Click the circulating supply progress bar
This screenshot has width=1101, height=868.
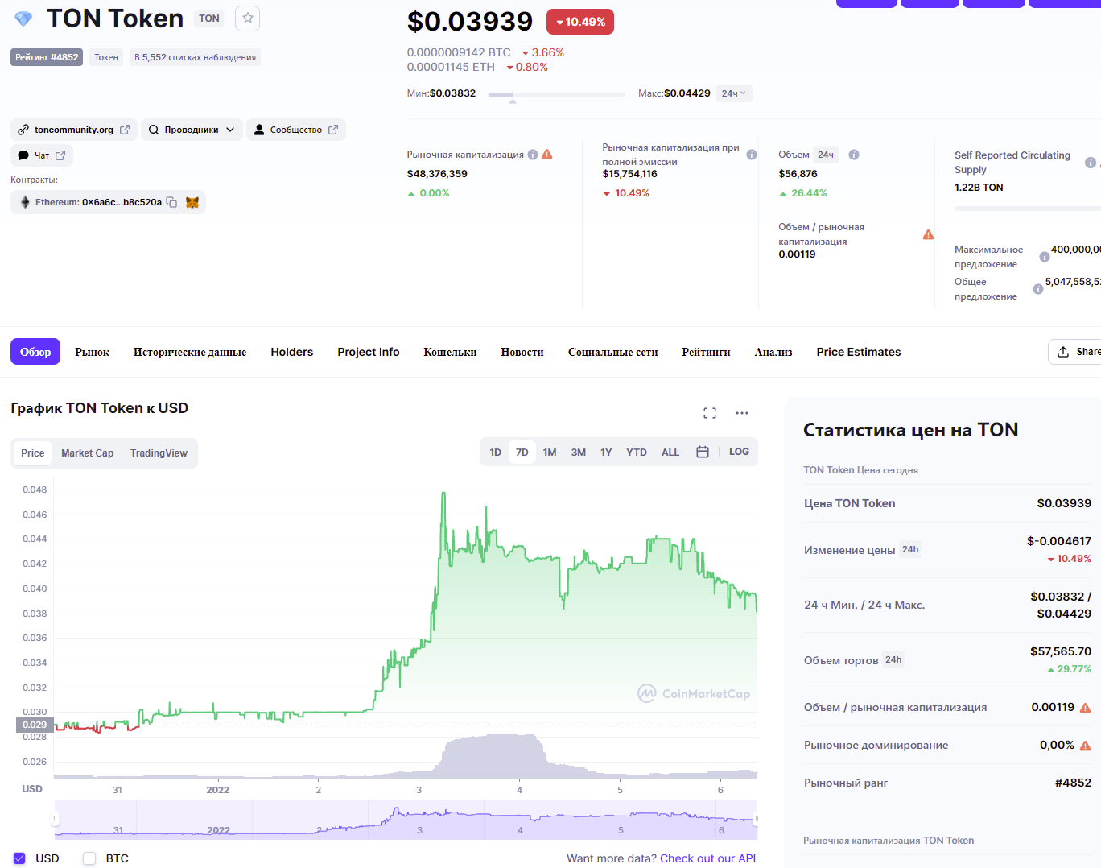tap(1028, 209)
